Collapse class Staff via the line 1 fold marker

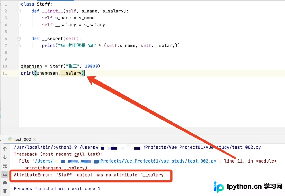pyautogui.click(x=19, y=4)
